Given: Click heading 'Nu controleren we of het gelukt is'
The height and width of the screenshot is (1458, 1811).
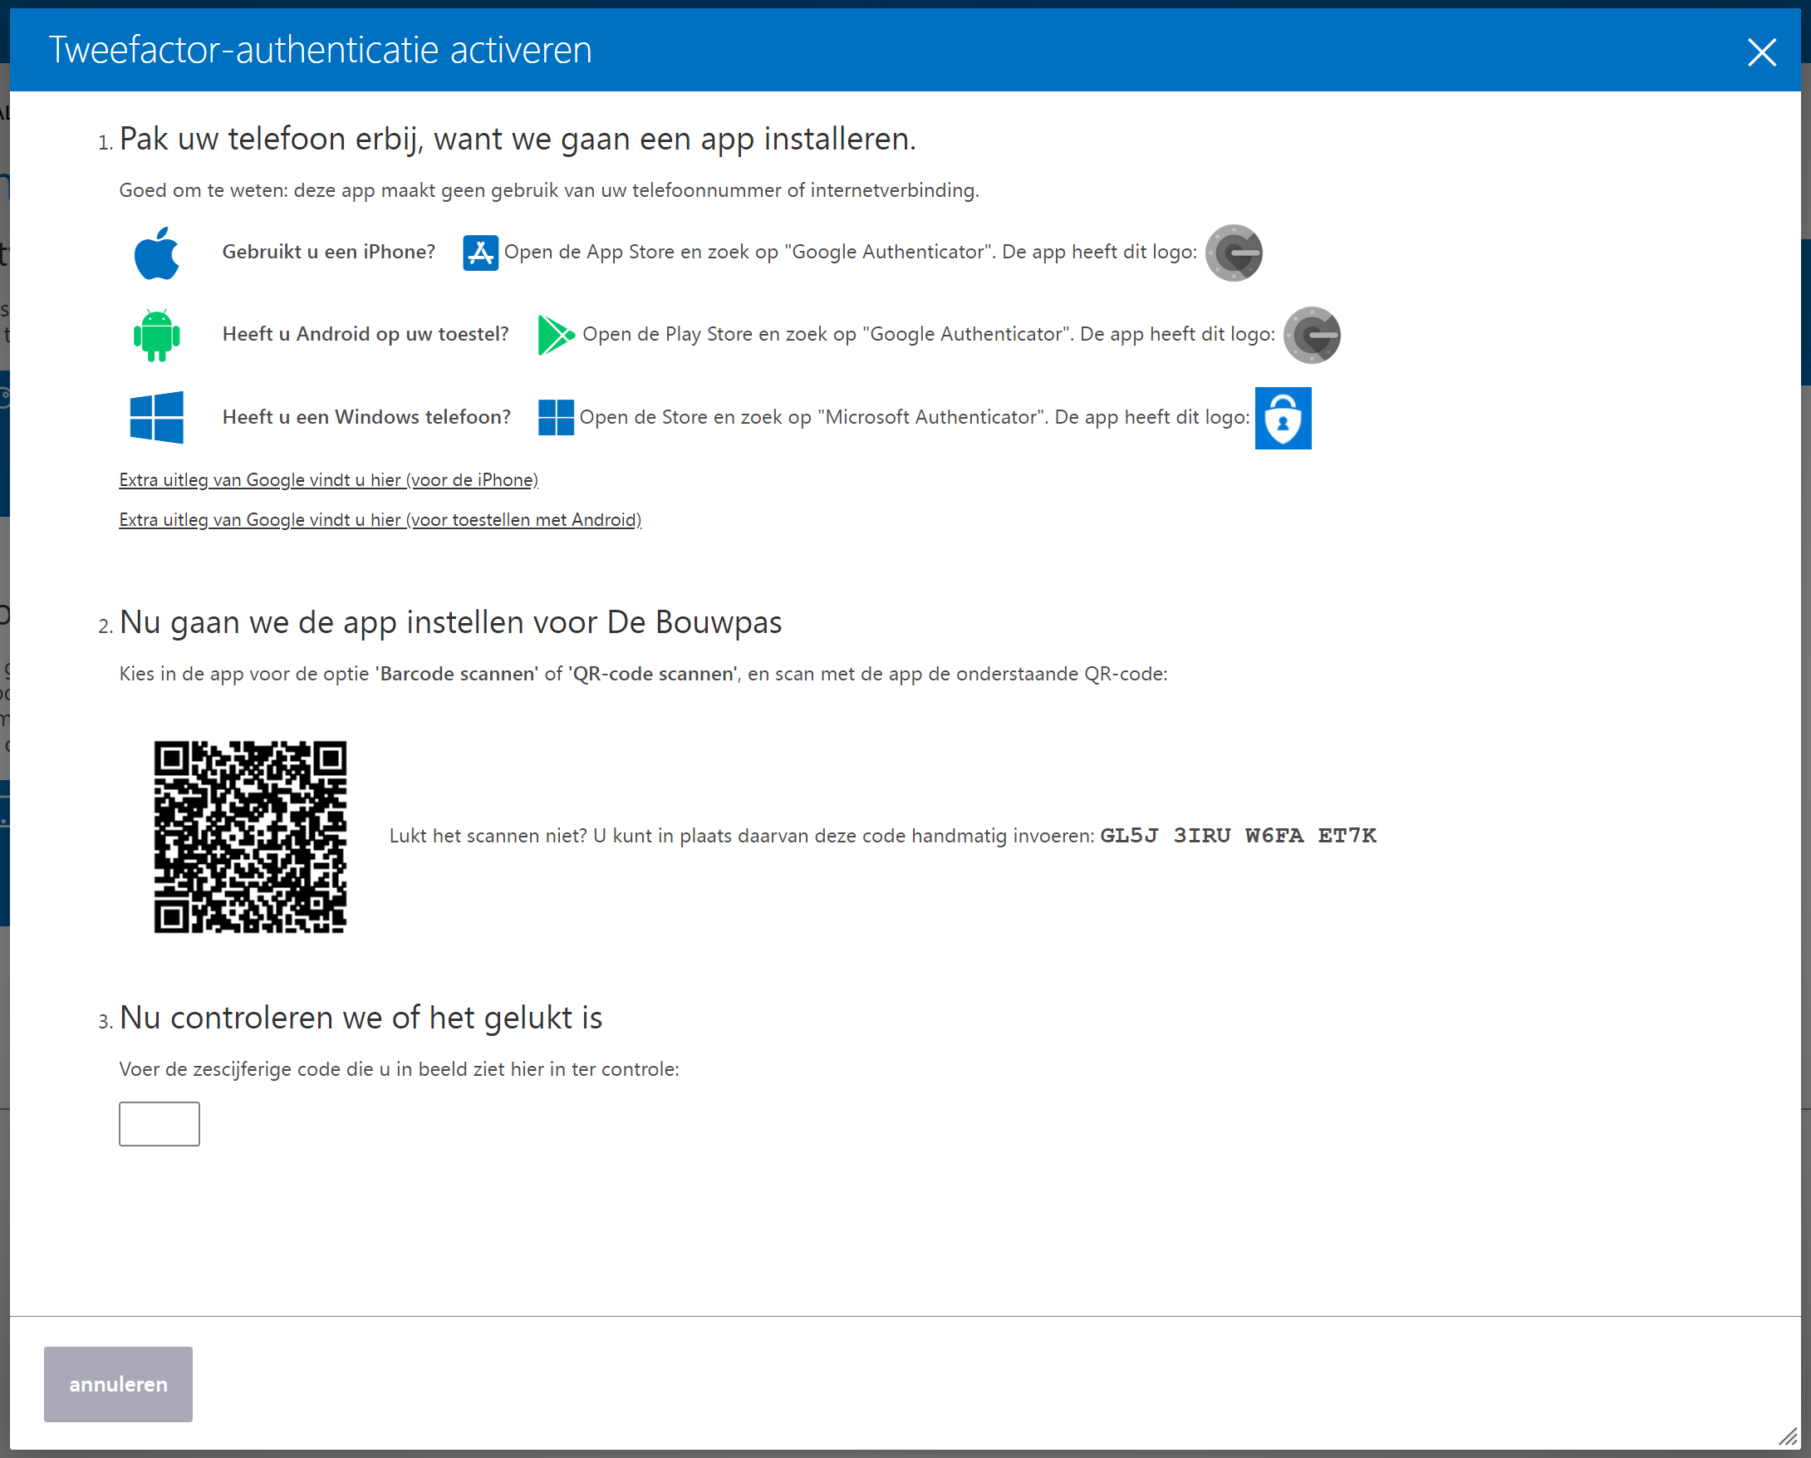Looking at the screenshot, I should [x=361, y=1018].
